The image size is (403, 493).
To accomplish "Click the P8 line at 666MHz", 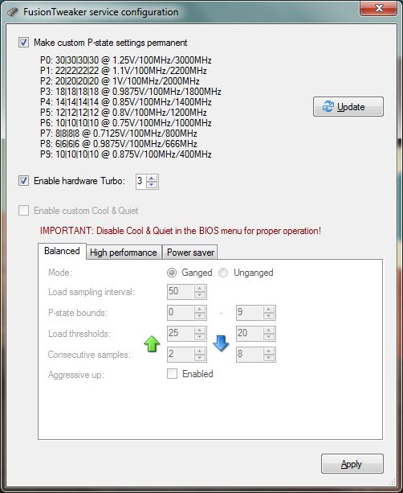I will pyautogui.click(x=119, y=144).
